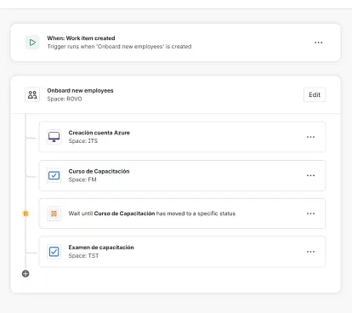Open more options for Wait until step
The width and height of the screenshot is (352, 313).
(x=310, y=213)
